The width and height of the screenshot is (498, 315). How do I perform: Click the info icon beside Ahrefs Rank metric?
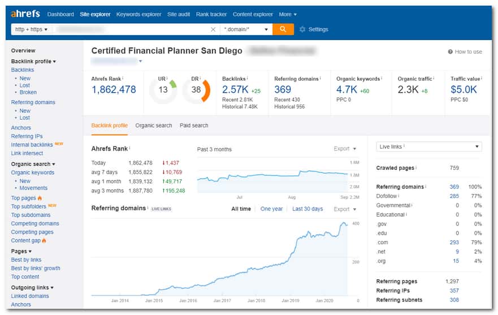click(123, 78)
